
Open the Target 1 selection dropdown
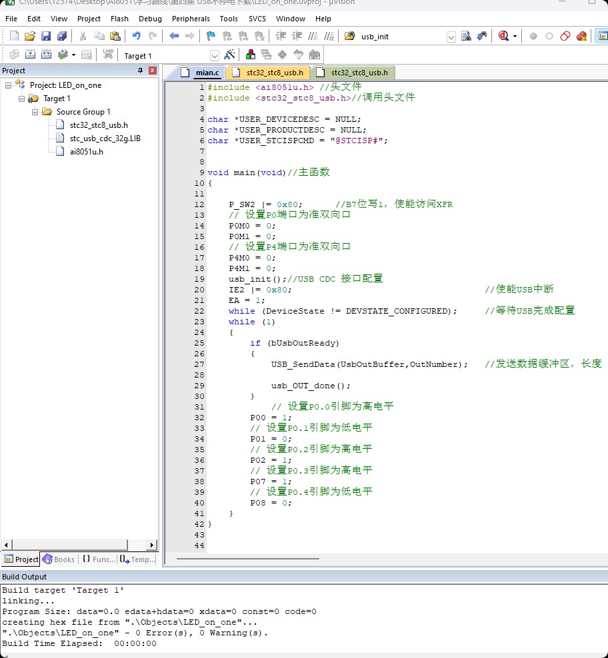click(x=214, y=56)
